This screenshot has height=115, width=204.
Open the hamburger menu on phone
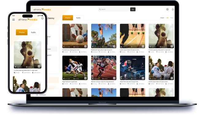point(13,20)
